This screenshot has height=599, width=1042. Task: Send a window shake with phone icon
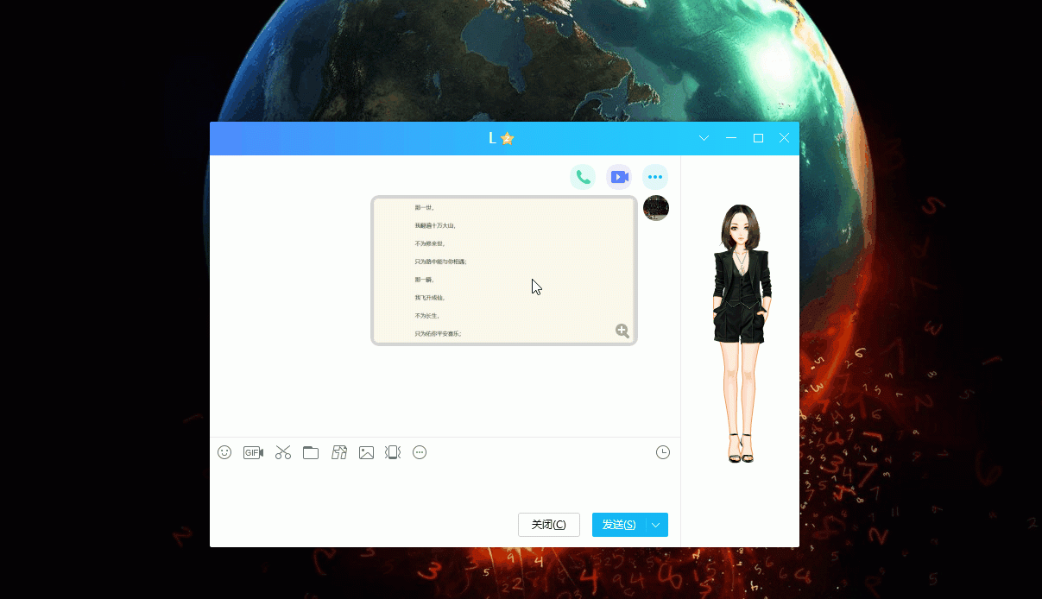393,452
